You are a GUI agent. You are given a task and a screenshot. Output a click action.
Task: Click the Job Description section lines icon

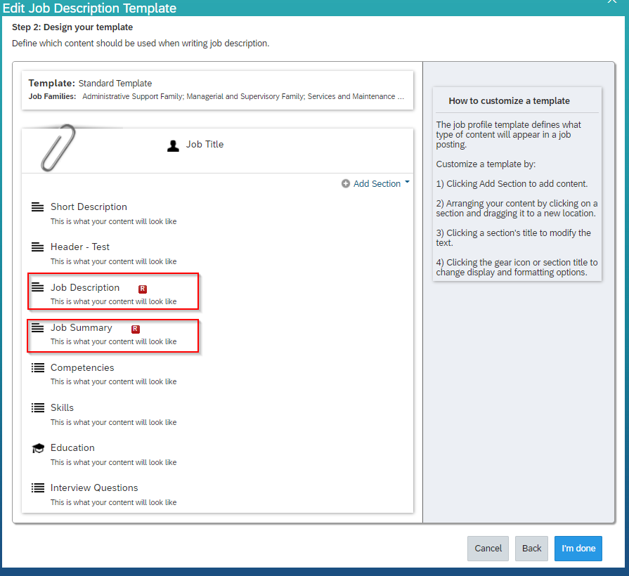pyautogui.click(x=37, y=287)
